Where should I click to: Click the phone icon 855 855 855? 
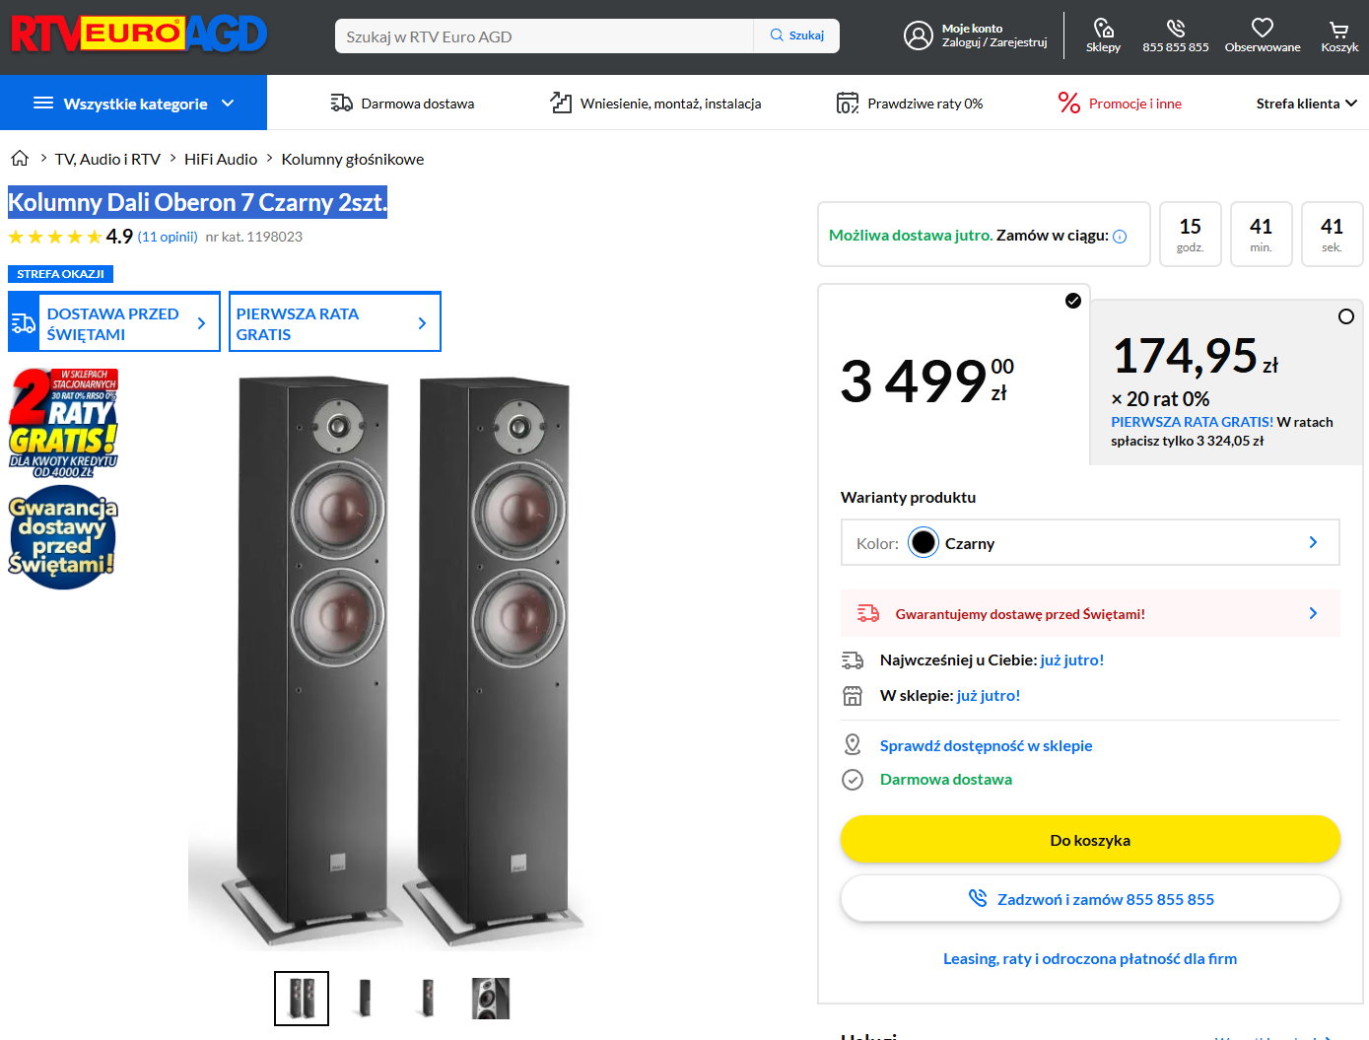(1175, 29)
